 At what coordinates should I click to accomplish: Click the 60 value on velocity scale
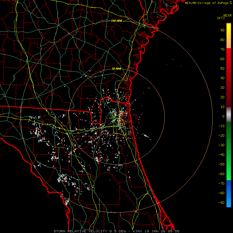(x=222, y=59)
